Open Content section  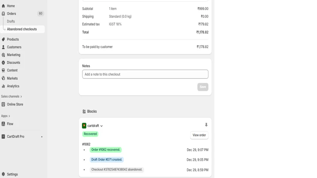[12, 70]
